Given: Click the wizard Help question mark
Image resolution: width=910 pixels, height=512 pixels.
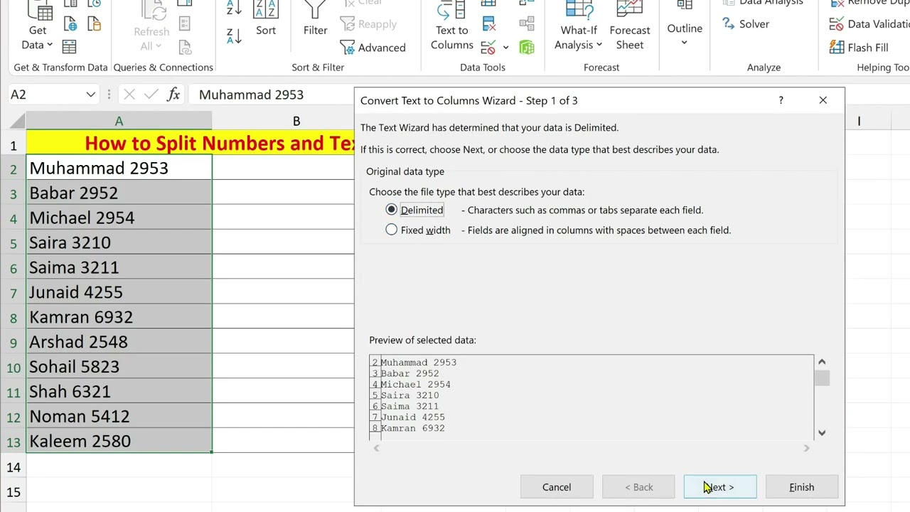Looking at the screenshot, I should click(781, 100).
